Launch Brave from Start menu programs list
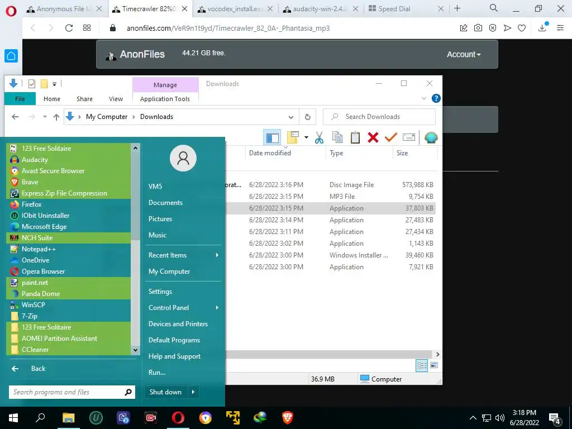This screenshot has width=572, height=429. coord(69,182)
